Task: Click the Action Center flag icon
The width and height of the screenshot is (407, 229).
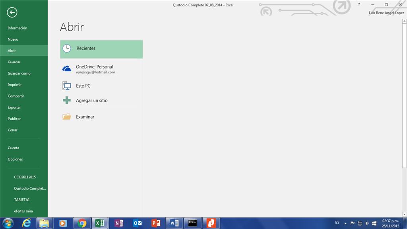Action: (x=353, y=223)
